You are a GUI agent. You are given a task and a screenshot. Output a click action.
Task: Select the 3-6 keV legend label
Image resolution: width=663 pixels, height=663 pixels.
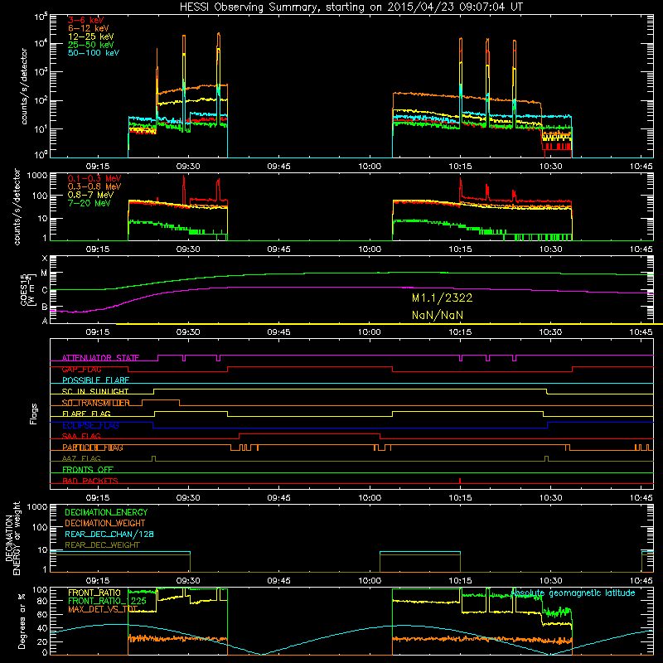[x=85, y=20]
